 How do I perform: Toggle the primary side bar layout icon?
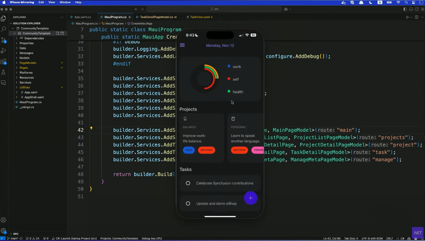405,9
